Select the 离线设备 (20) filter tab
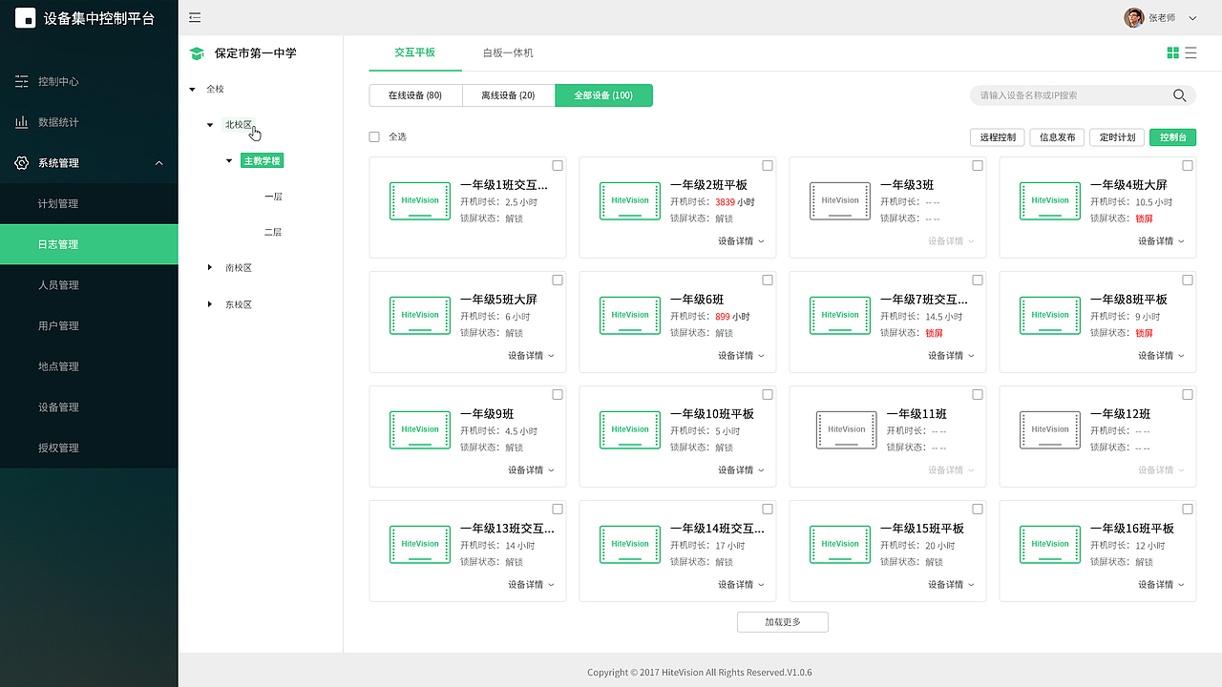1222x687 pixels. click(509, 95)
